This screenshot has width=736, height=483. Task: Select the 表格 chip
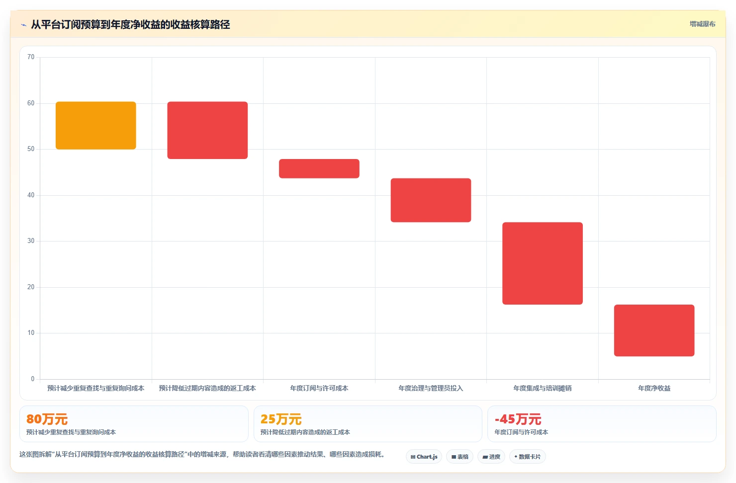click(460, 457)
